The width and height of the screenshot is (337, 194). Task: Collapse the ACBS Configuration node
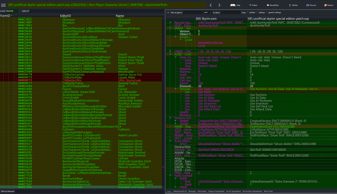click(x=170, y=54)
